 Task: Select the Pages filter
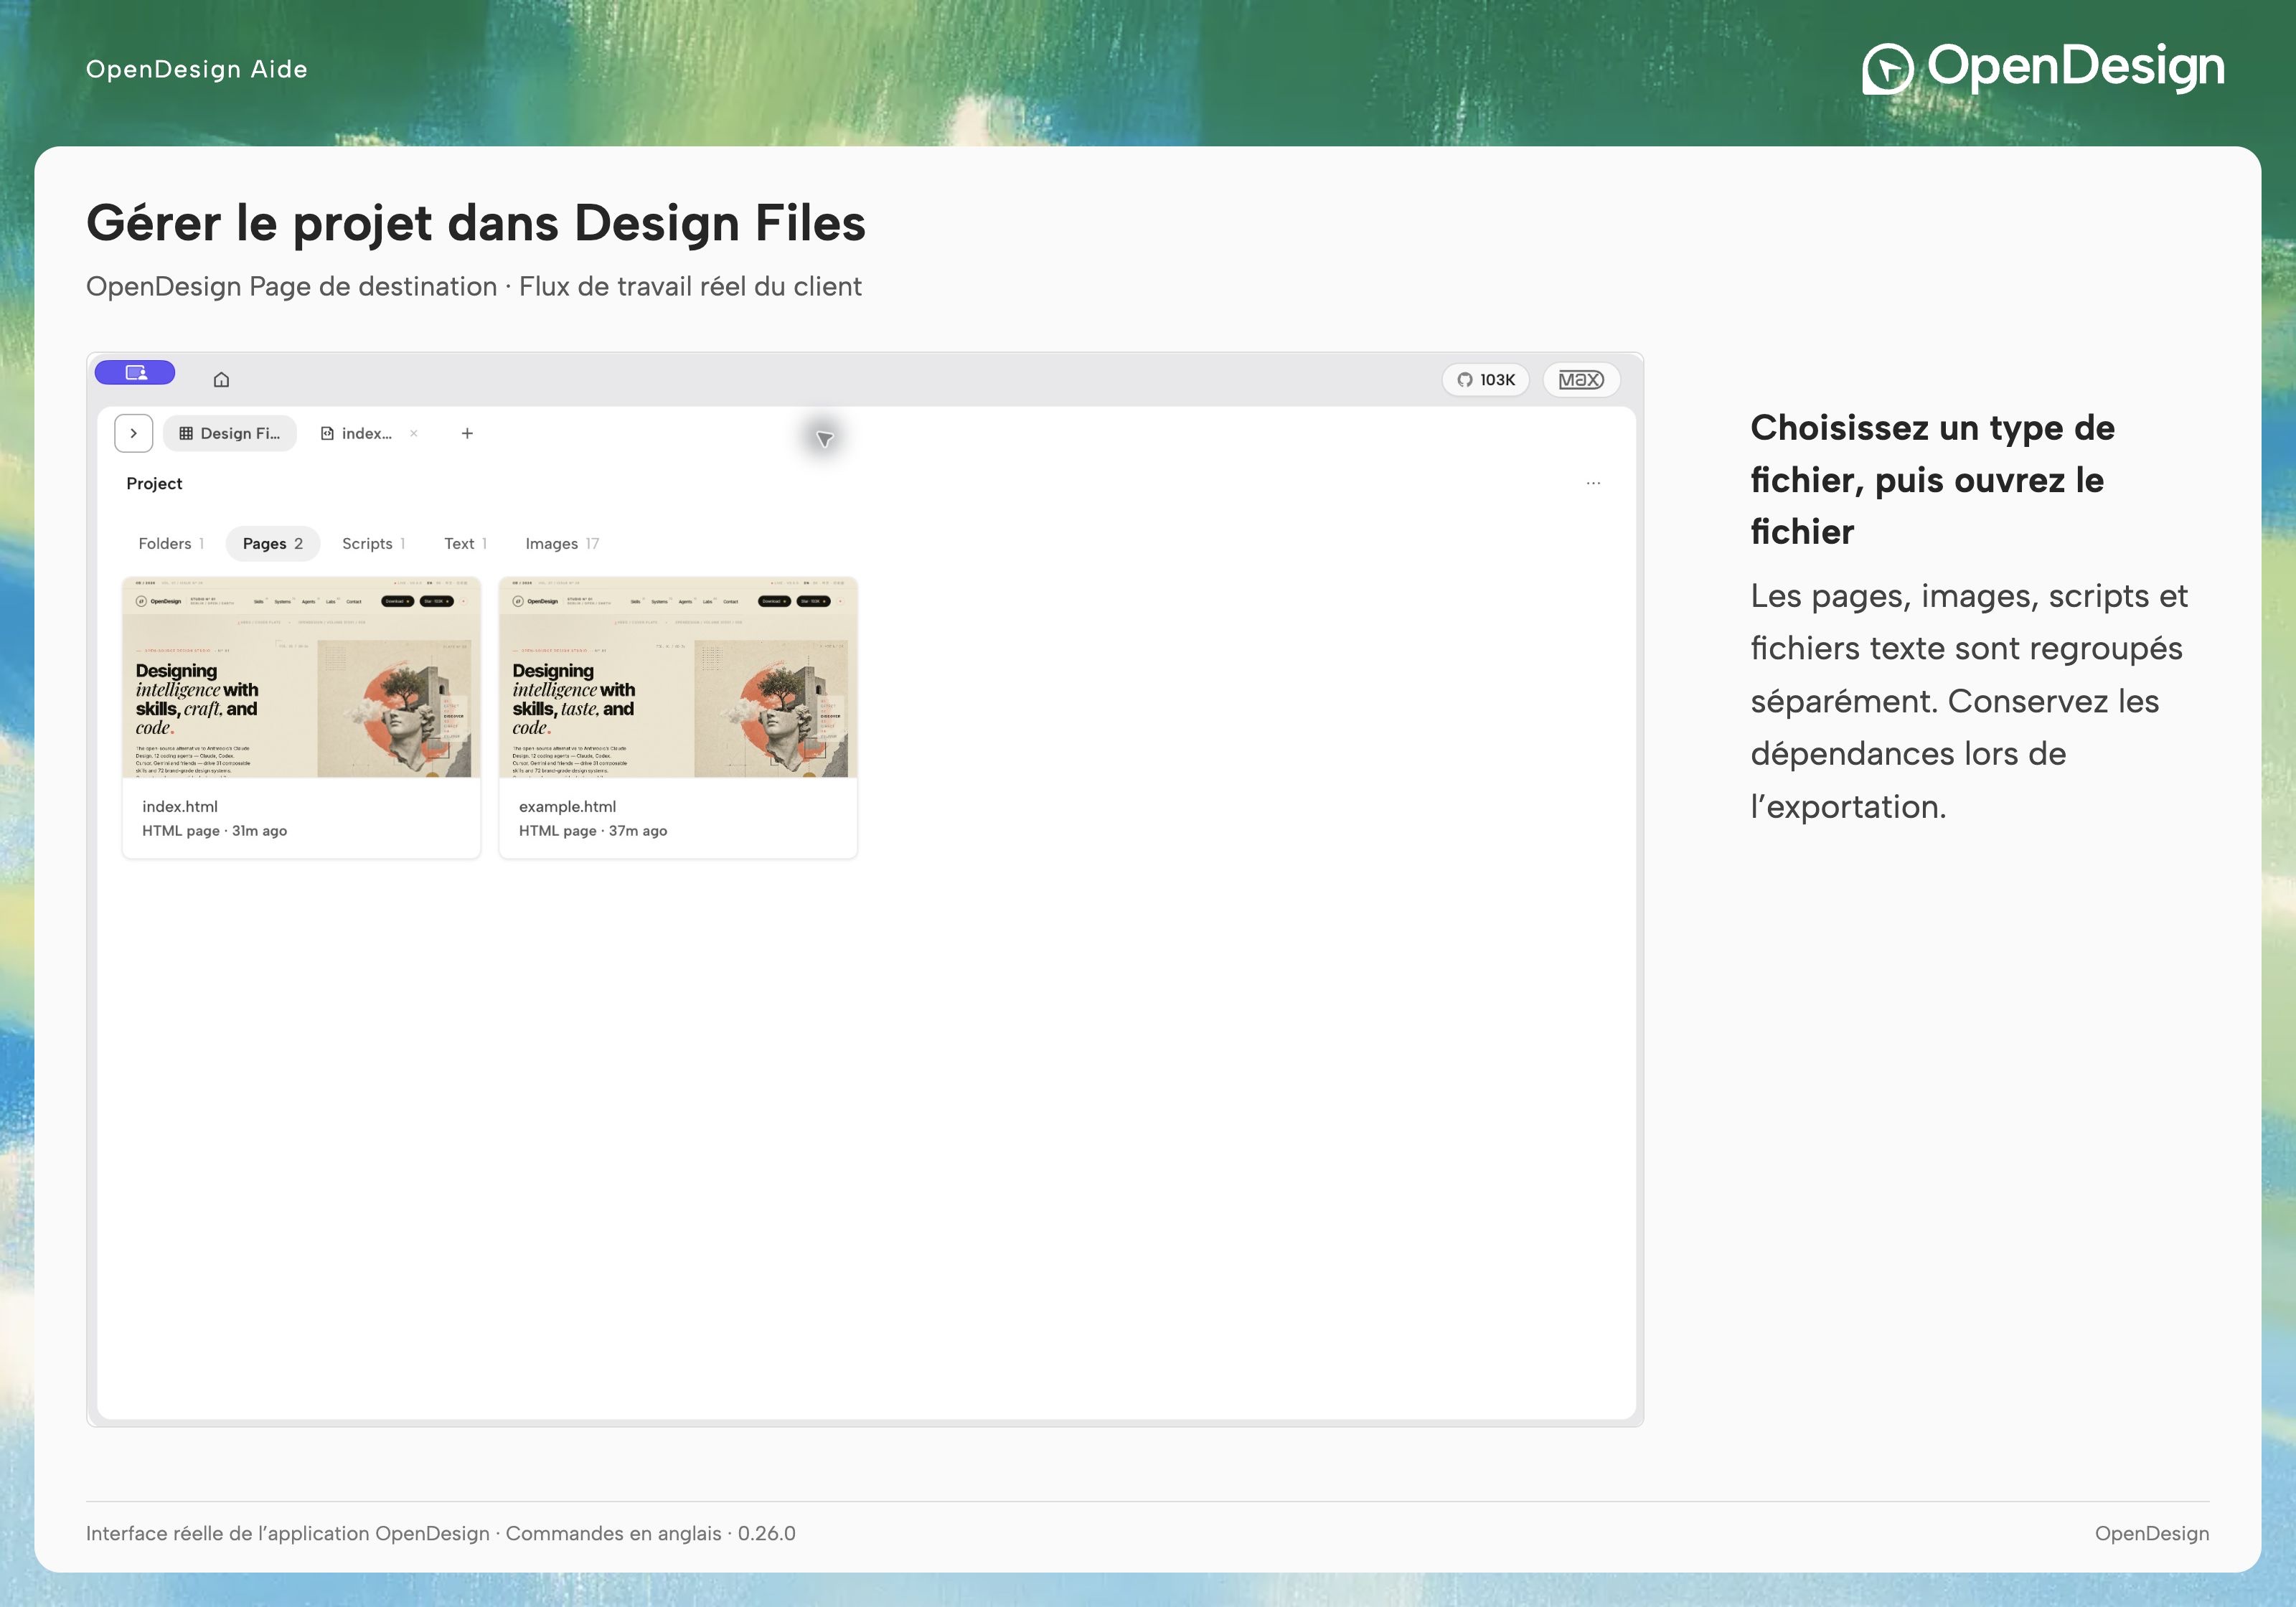[x=273, y=544]
